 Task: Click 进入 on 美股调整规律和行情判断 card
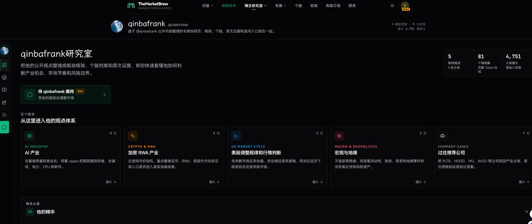tap(317, 182)
